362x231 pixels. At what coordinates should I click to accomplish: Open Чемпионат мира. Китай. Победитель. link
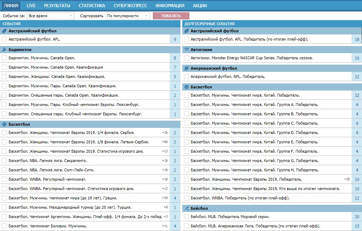(x=245, y=95)
